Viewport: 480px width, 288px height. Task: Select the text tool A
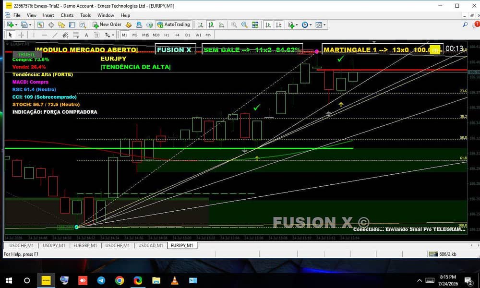(x=86, y=35)
